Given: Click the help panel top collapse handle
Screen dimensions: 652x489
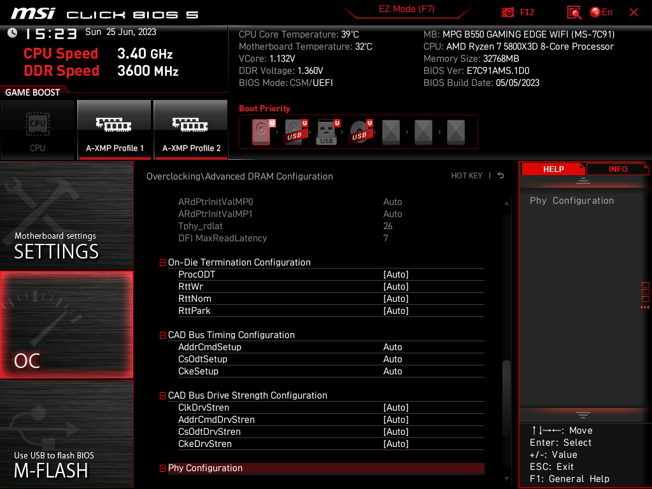Looking at the screenshot, I should [583, 180].
